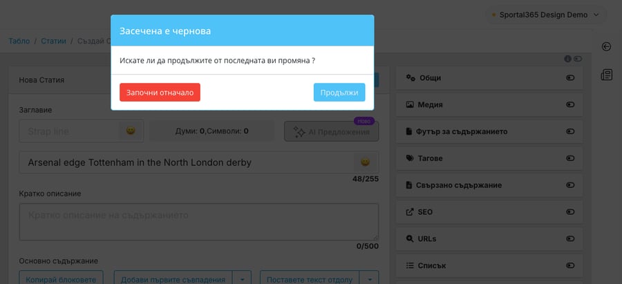Toggle the Тагове panel switch

coord(570,158)
